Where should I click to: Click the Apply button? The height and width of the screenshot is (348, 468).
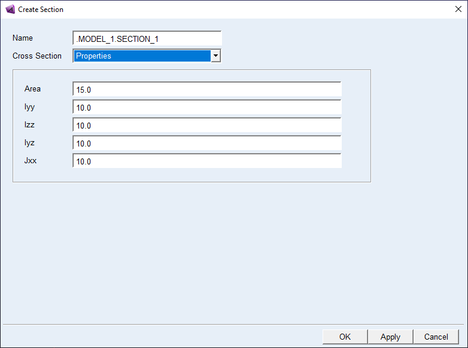[390, 337]
